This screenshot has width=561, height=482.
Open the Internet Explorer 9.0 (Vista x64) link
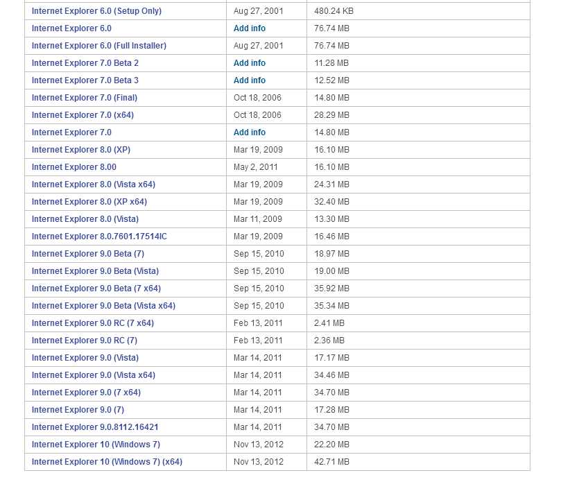tap(94, 375)
